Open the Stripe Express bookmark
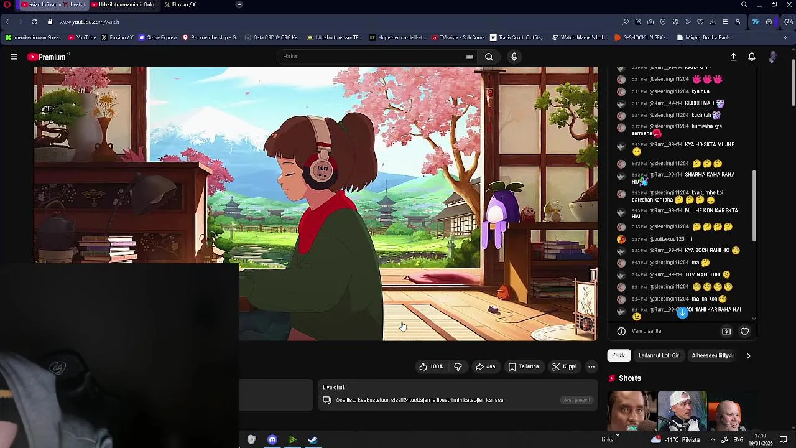This screenshot has height=448, width=796. (158, 37)
